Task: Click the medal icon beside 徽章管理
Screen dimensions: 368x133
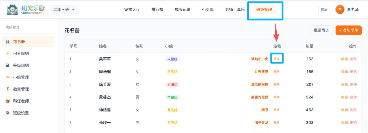Action: pyautogui.click(x=8, y=89)
